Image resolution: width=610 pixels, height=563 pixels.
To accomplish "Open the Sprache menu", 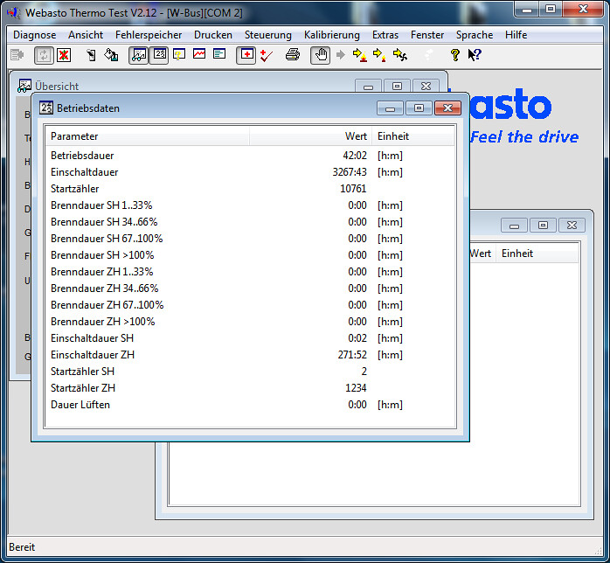I will tap(475, 35).
